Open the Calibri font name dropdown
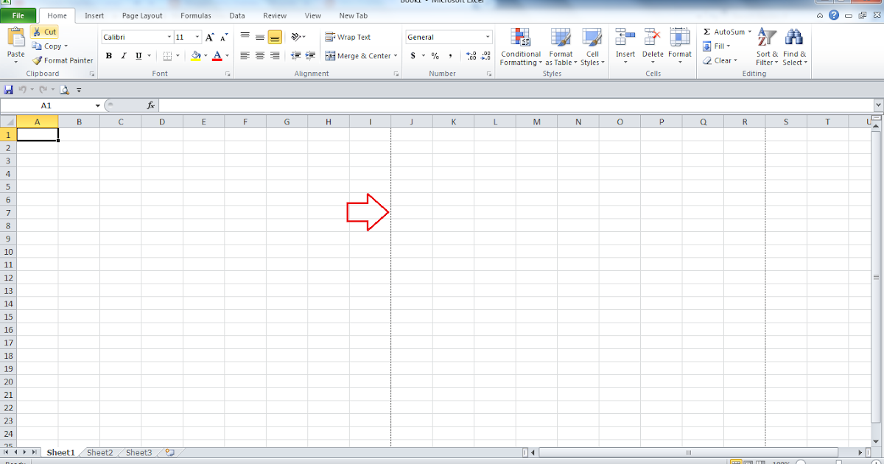This screenshot has width=884, height=464. coord(169,37)
